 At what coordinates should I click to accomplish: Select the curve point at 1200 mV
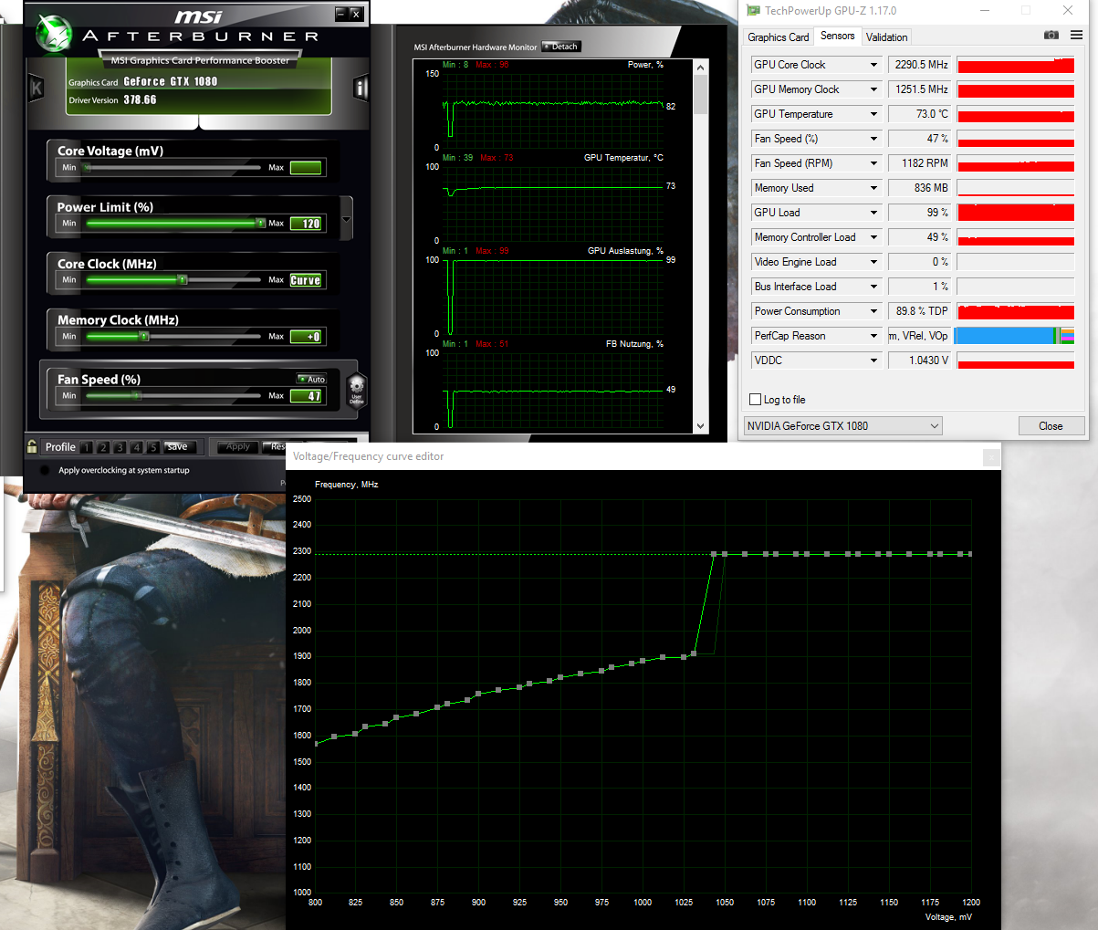(x=969, y=554)
